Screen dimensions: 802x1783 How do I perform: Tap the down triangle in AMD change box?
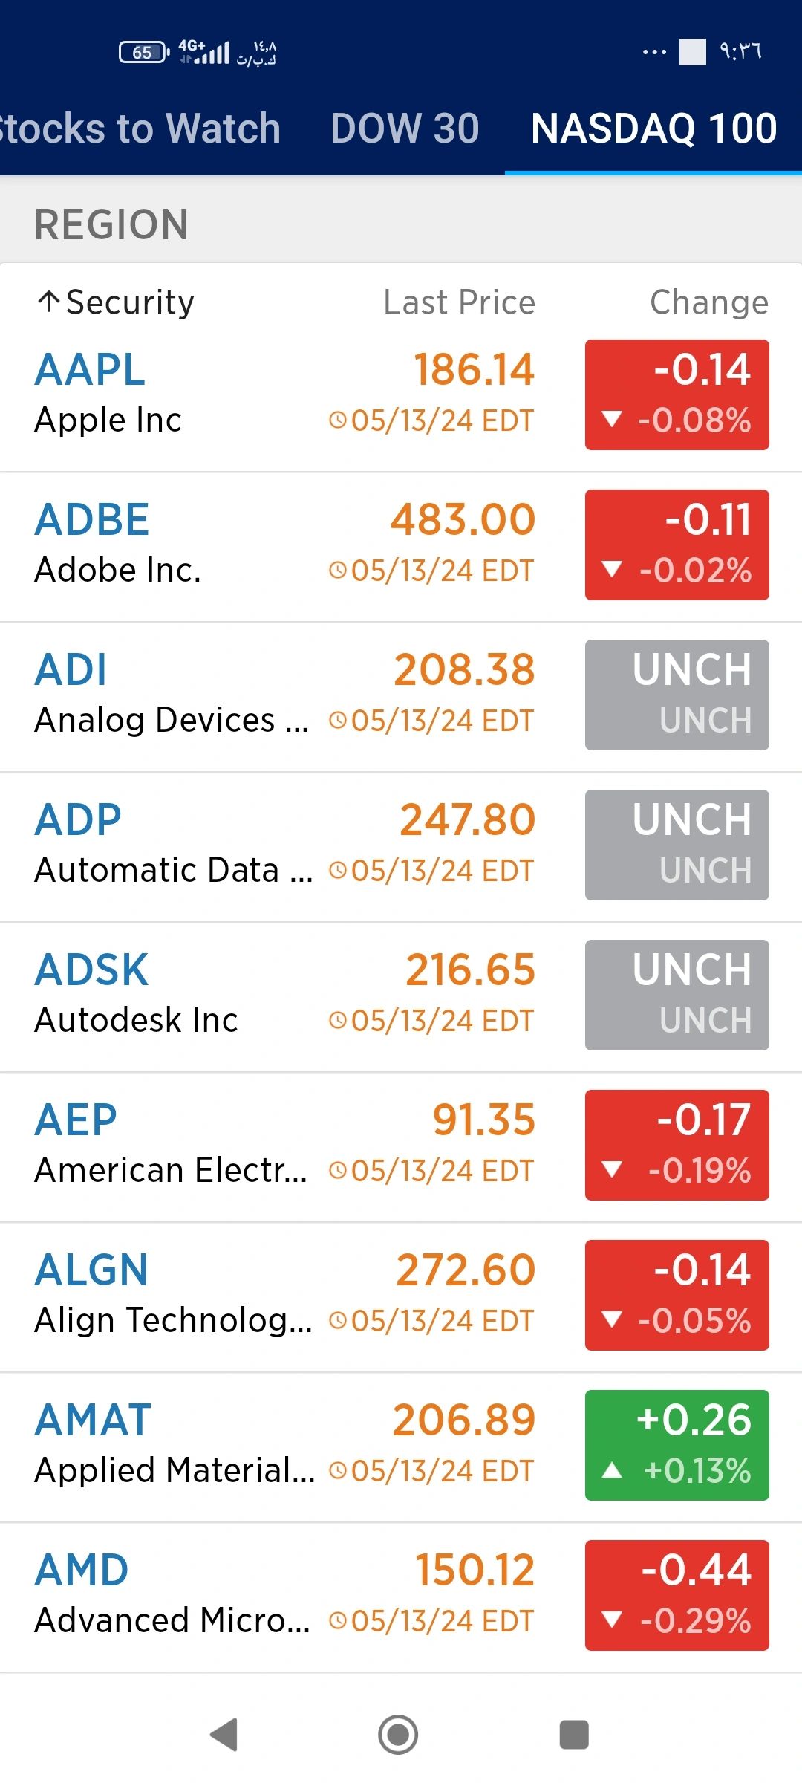[612, 1620]
